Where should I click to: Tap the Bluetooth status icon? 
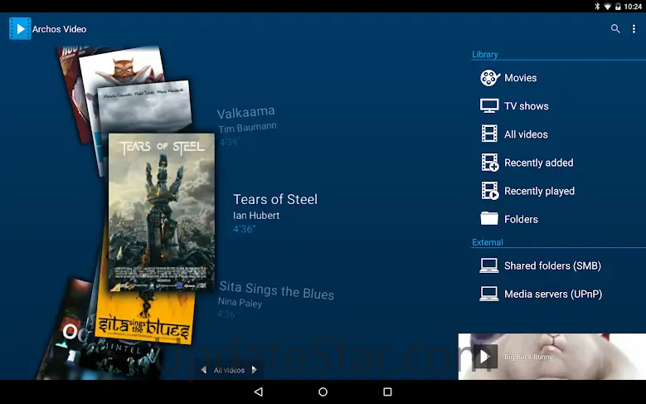point(597,6)
